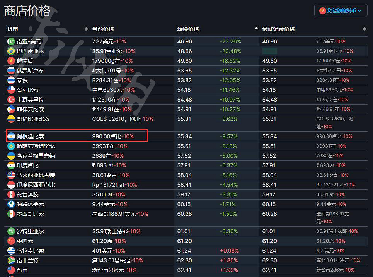
Task: Click the Pakistan flag icon for 南亚-美元
Action: click(x=11, y=41)
